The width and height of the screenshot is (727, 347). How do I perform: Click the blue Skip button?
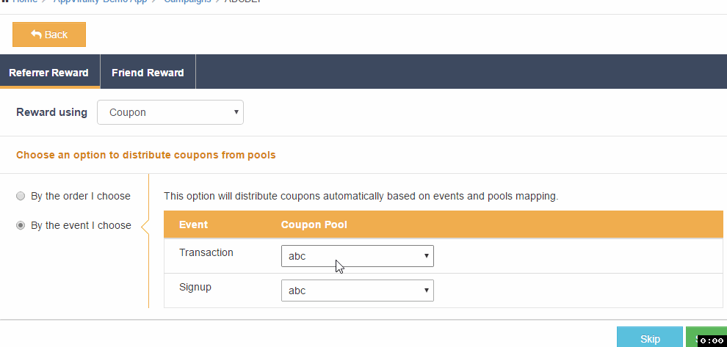pyautogui.click(x=650, y=337)
